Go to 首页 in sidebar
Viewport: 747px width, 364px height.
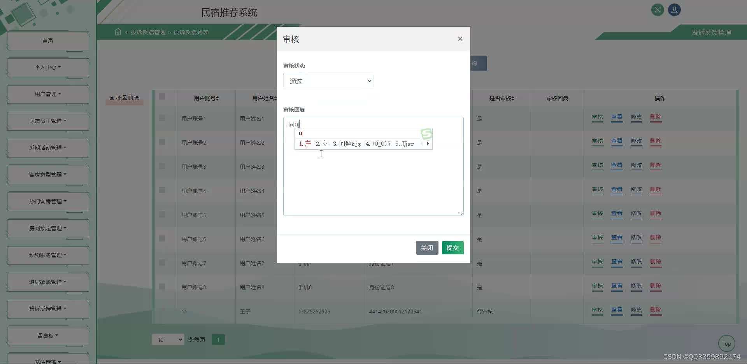point(48,40)
